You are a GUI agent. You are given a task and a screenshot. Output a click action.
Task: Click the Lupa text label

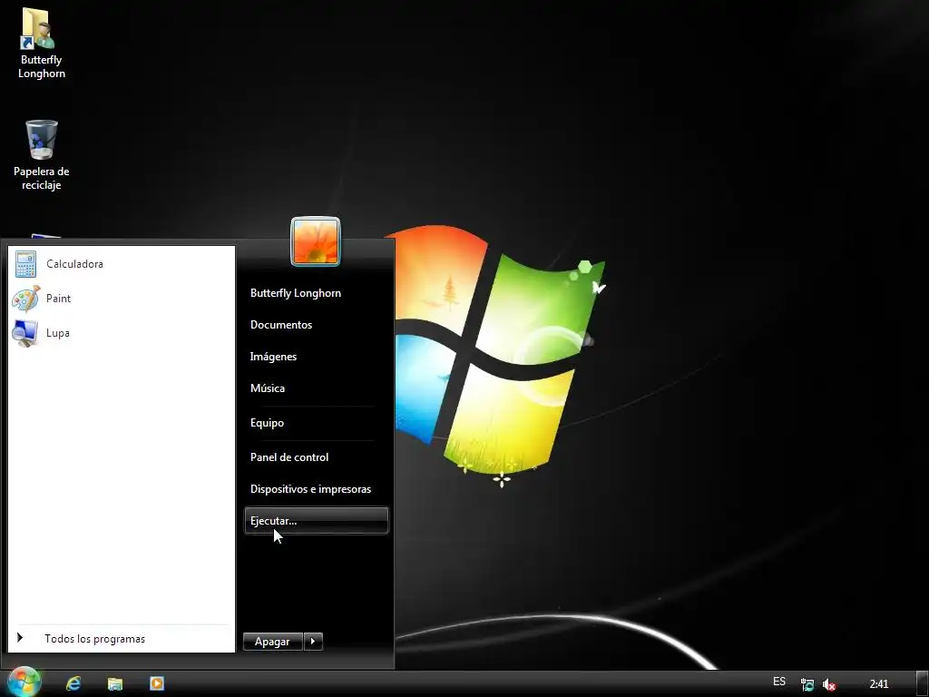pos(57,333)
